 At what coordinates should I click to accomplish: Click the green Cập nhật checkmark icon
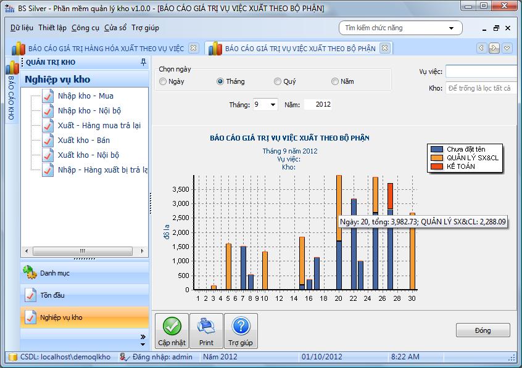[172, 326]
